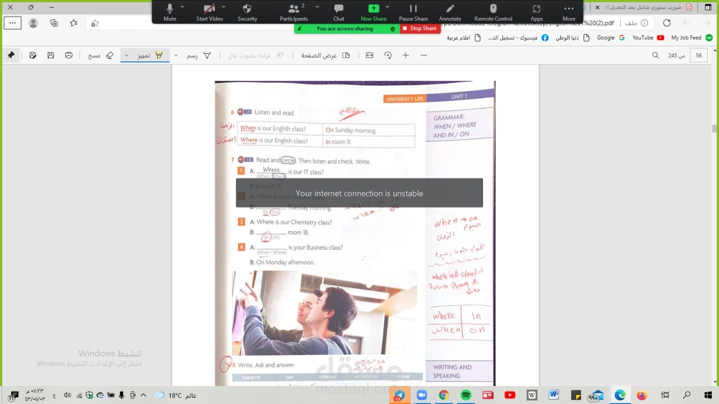This screenshot has width=719, height=404.
Task: Select the Erase مسح tool
Action: point(101,56)
